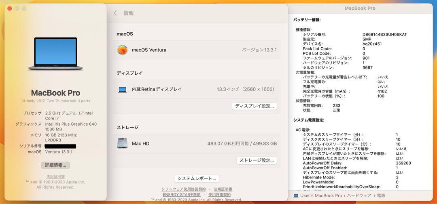The width and height of the screenshot is (437, 204).
Task: Click 2.5 GHz デュアルコア Intel Core i7 text
Action: tap(69, 116)
